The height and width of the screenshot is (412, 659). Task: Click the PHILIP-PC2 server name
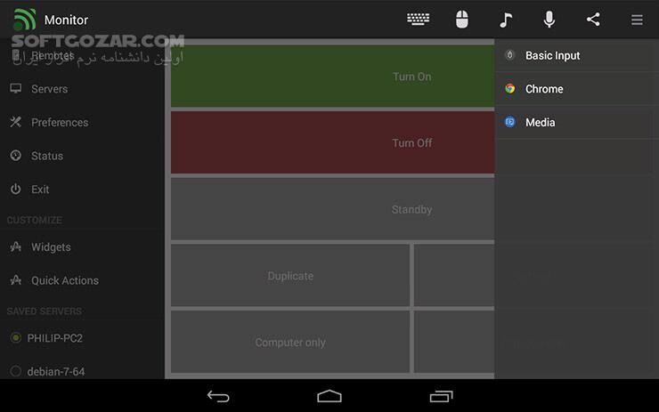tap(54, 338)
